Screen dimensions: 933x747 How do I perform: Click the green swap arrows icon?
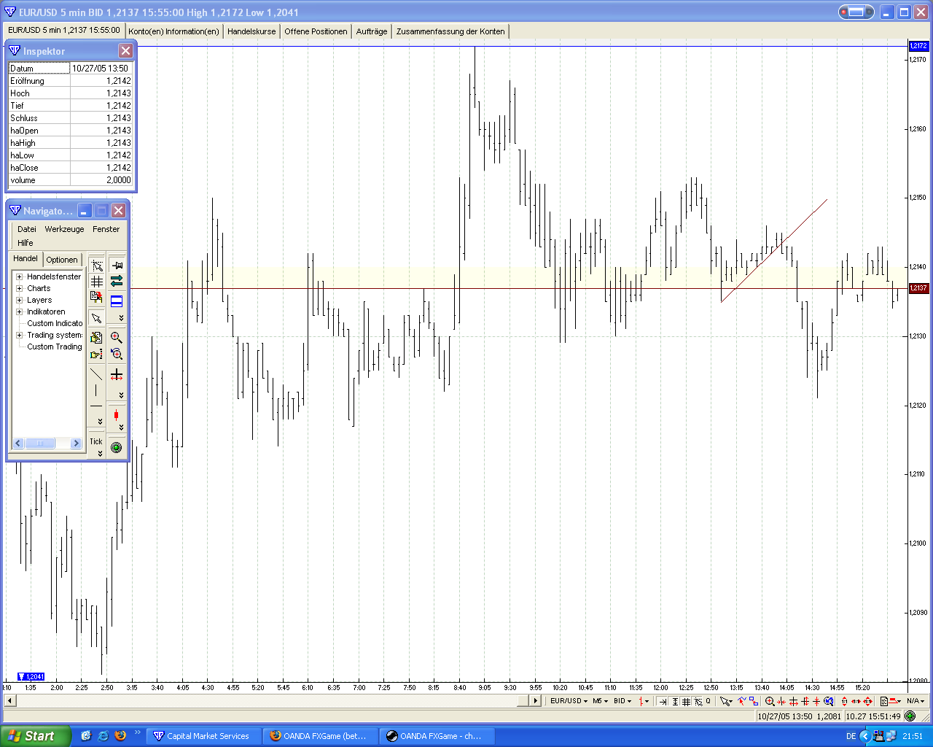pos(117,282)
